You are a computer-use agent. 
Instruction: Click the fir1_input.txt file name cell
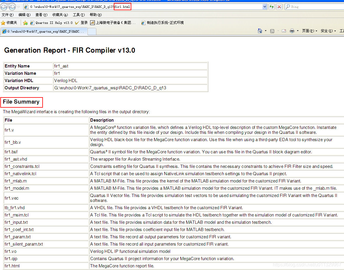point(46,222)
